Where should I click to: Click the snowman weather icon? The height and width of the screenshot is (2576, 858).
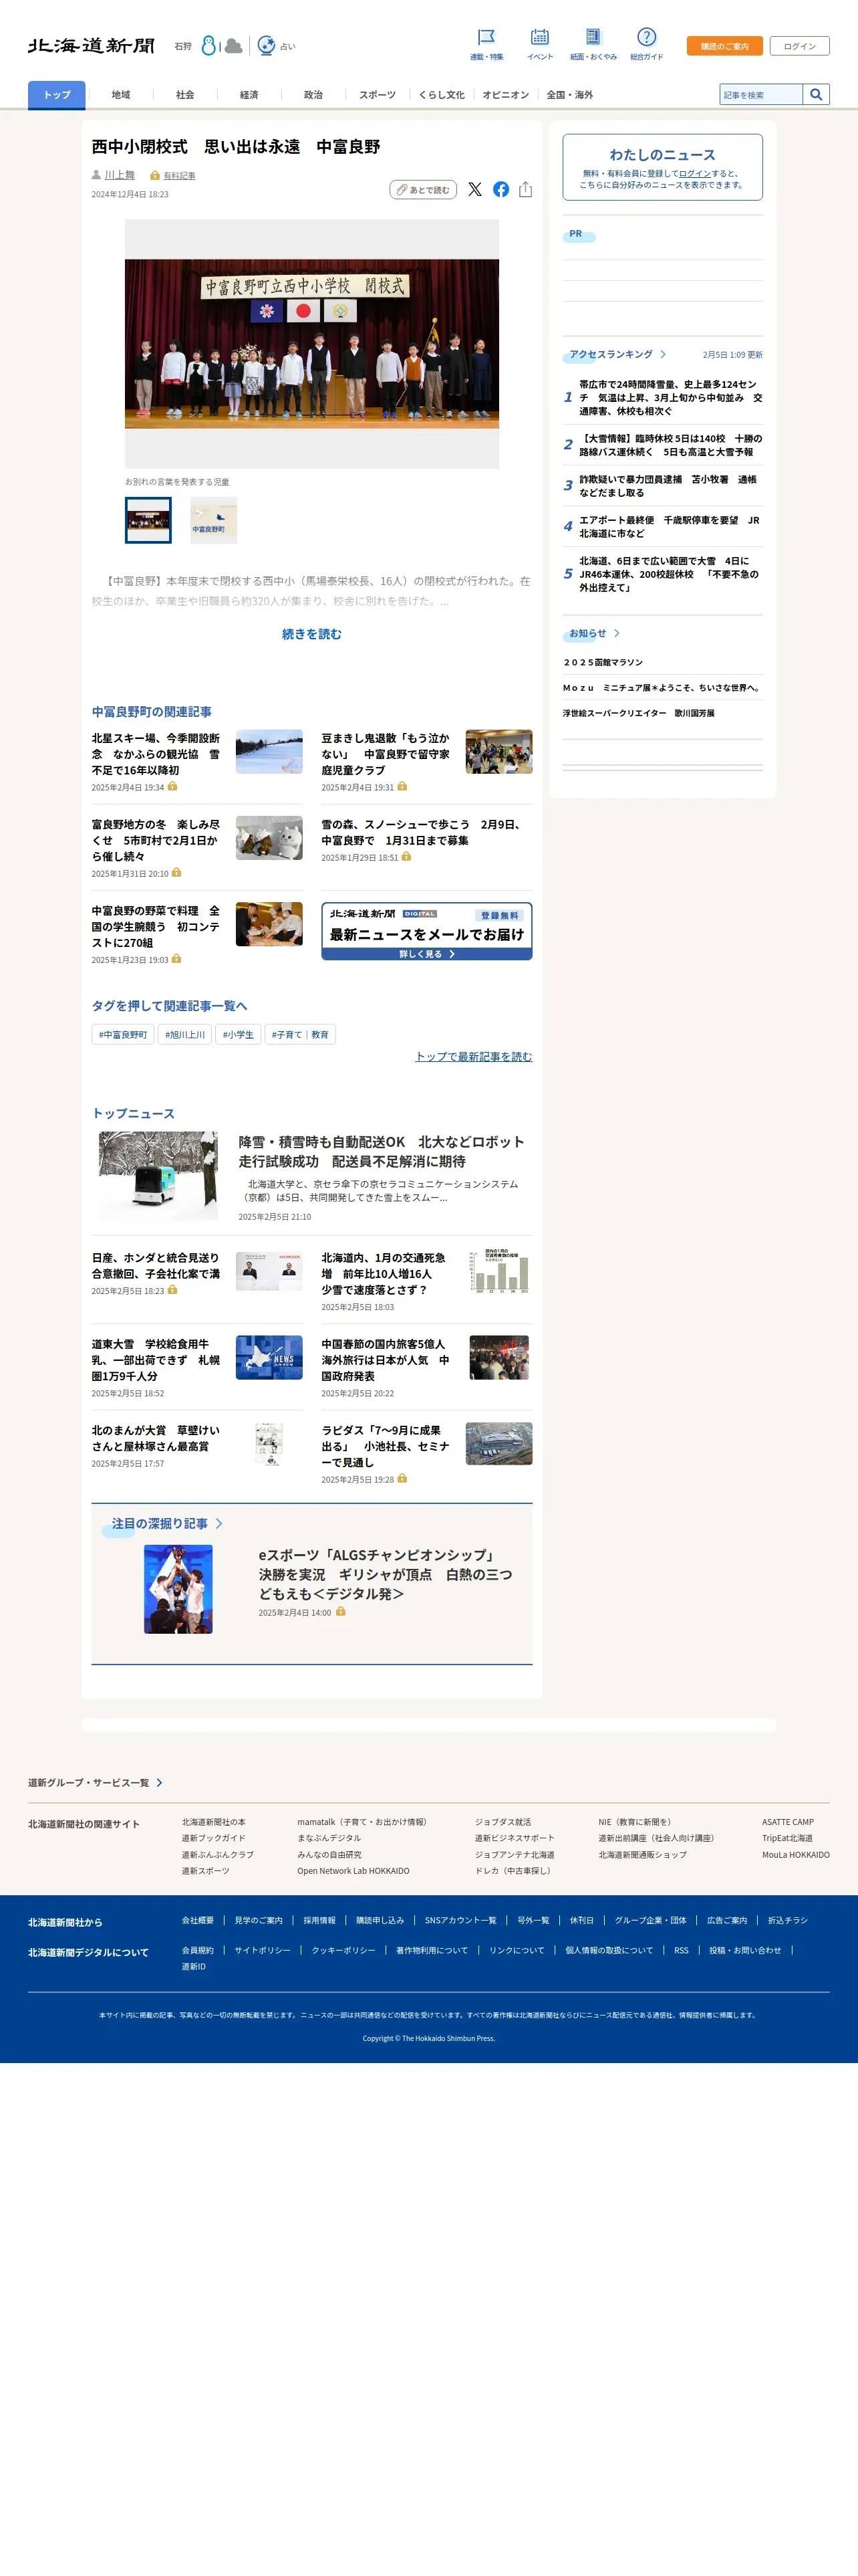pos(208,45)
